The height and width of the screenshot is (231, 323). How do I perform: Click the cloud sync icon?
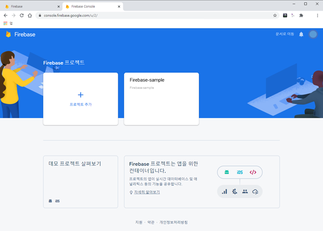pyautogui.click(x=255, y=192)
